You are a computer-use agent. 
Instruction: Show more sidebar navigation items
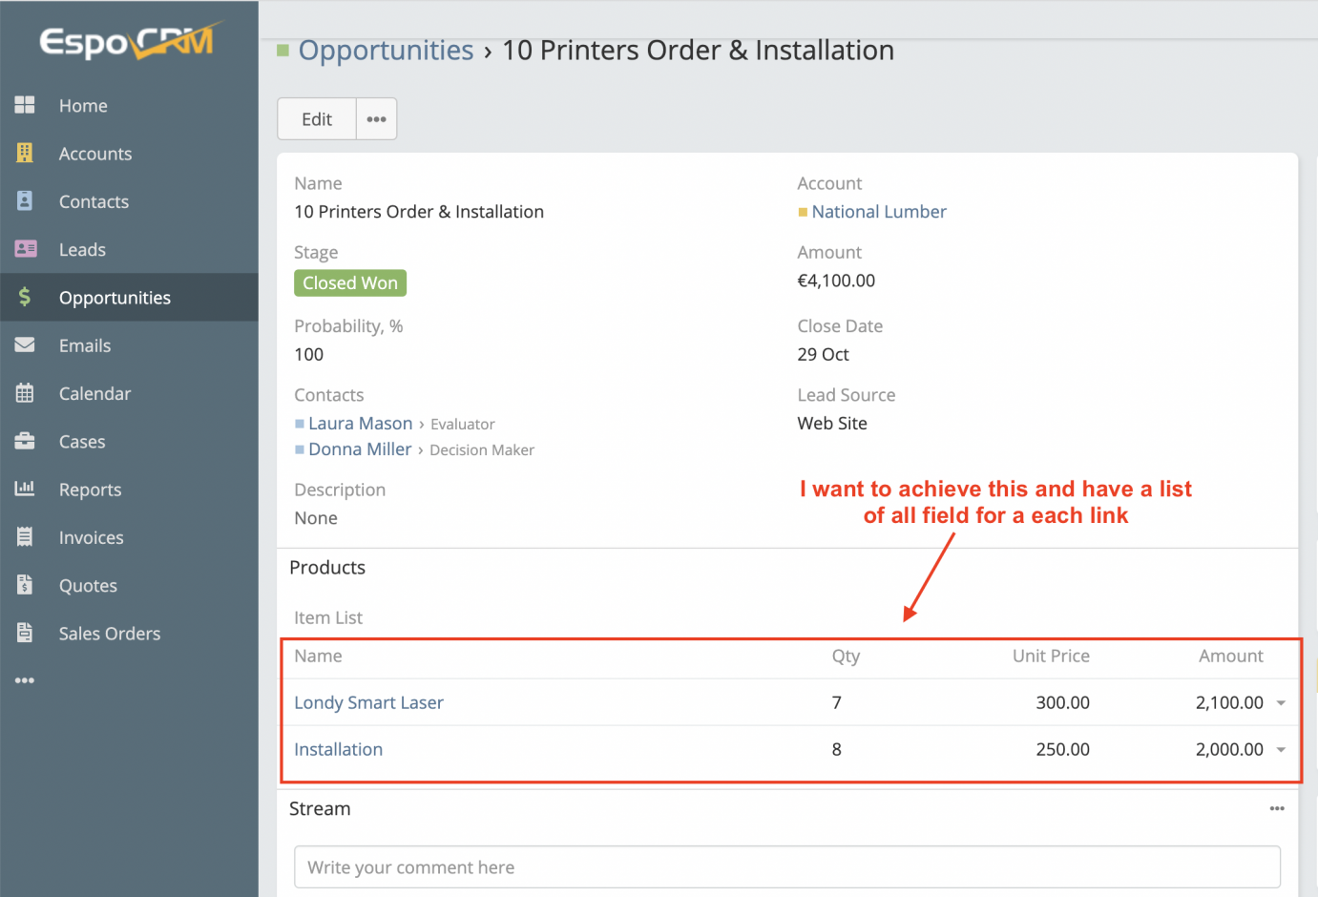(25, 680)
